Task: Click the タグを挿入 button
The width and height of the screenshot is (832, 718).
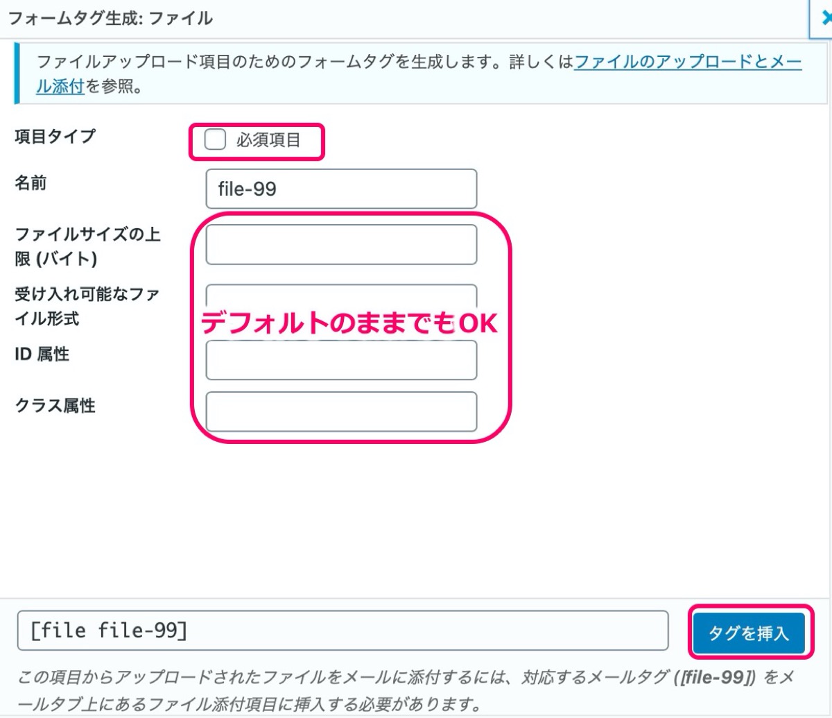Action: [x=749, y=633]
